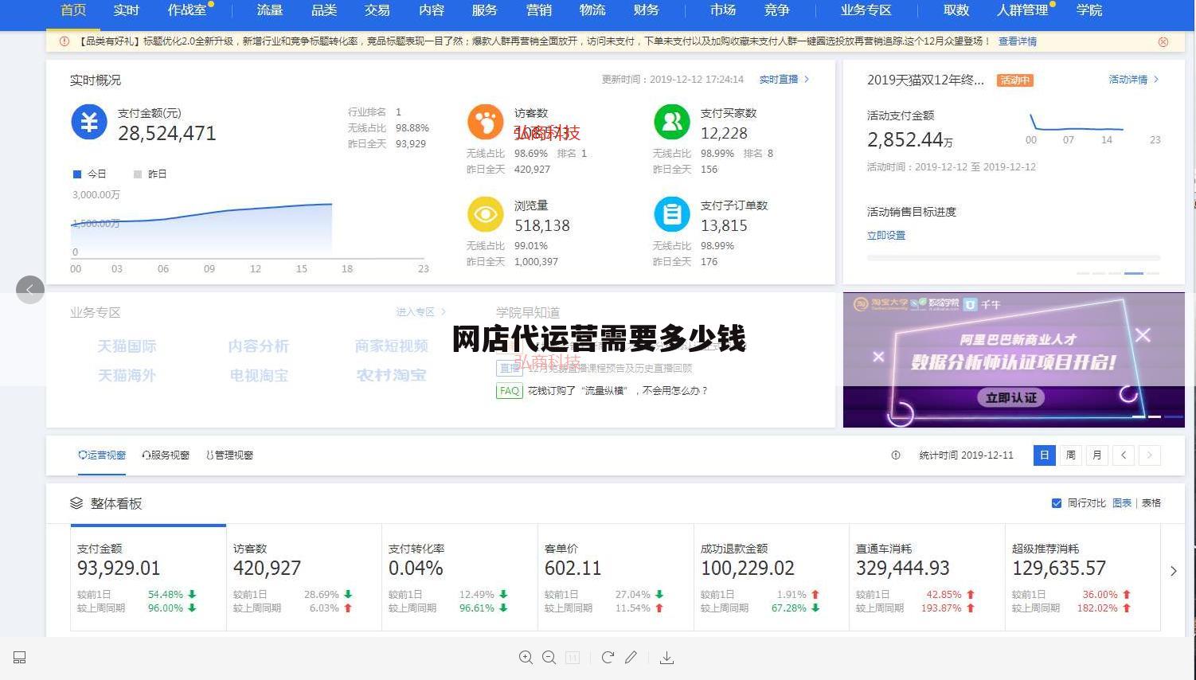This screenshot has height=680, width=1196.
Task: Select the 周 time granularity button
Action: click(x=1071, y=455)
